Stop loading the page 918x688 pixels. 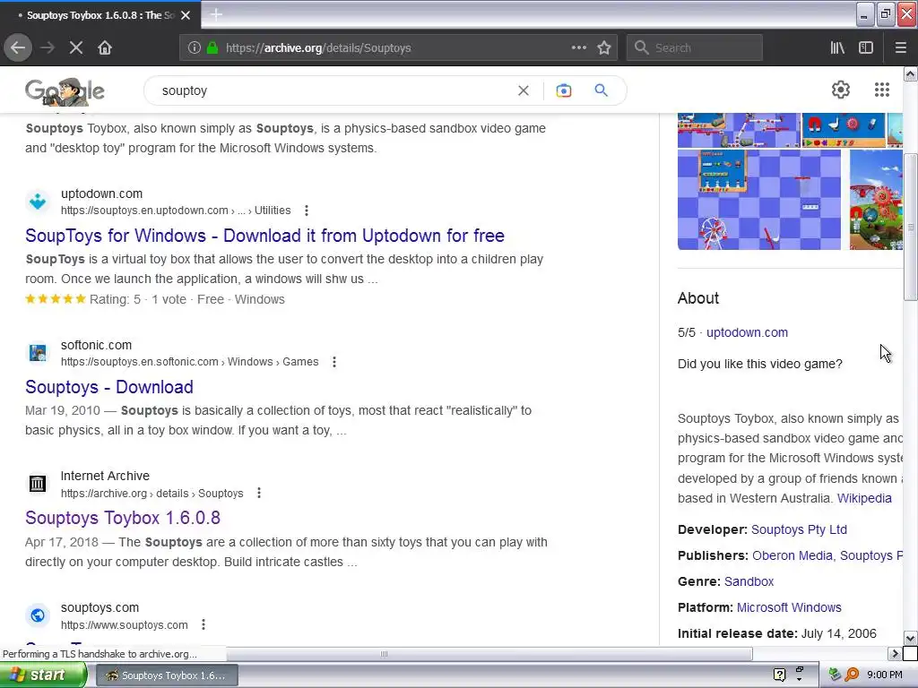click(76, 48)
